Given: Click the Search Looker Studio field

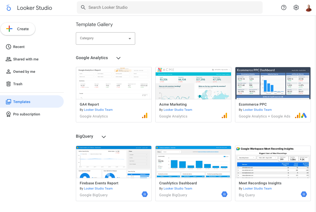Looking at the screenshot, I should [x=169, y=7].
